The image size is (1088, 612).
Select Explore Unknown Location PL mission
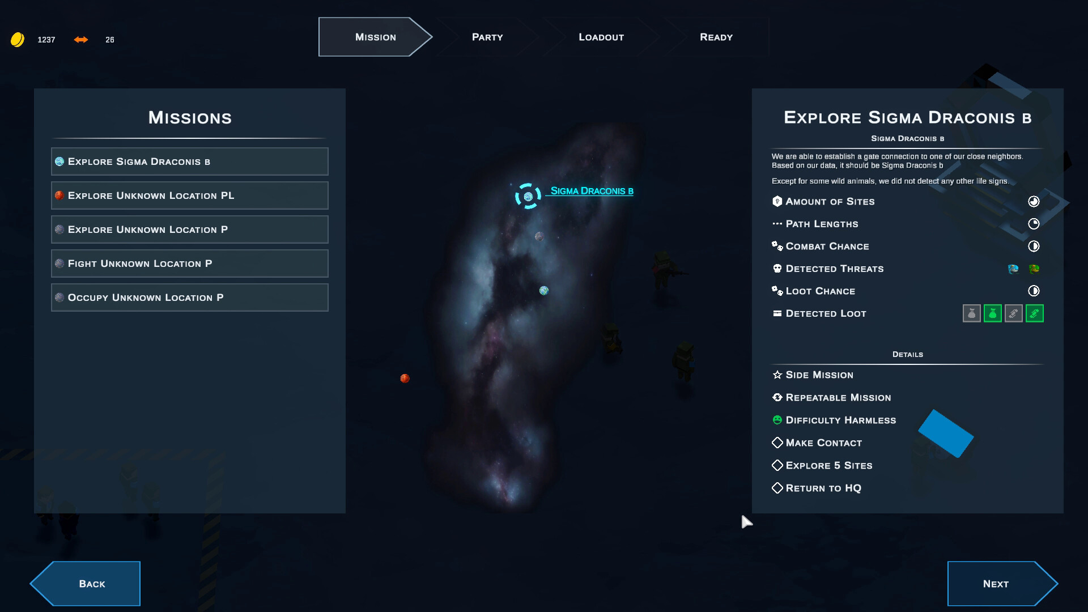190,195
